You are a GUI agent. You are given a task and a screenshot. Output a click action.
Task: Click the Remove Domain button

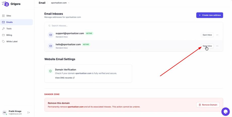[x=208, y=105]
